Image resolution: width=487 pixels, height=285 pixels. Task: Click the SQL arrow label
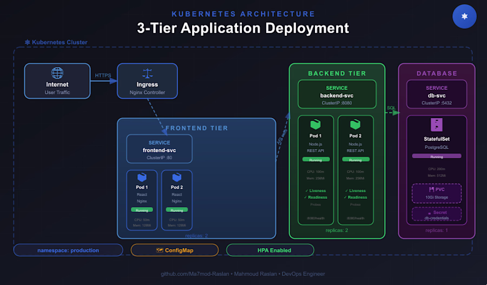click(391, 108)
